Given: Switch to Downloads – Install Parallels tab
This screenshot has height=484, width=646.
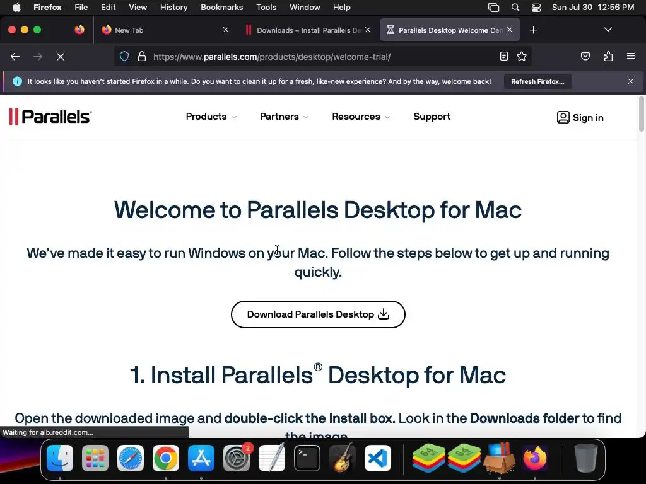Looking at the screenshot, I should (x=309, y=30).
